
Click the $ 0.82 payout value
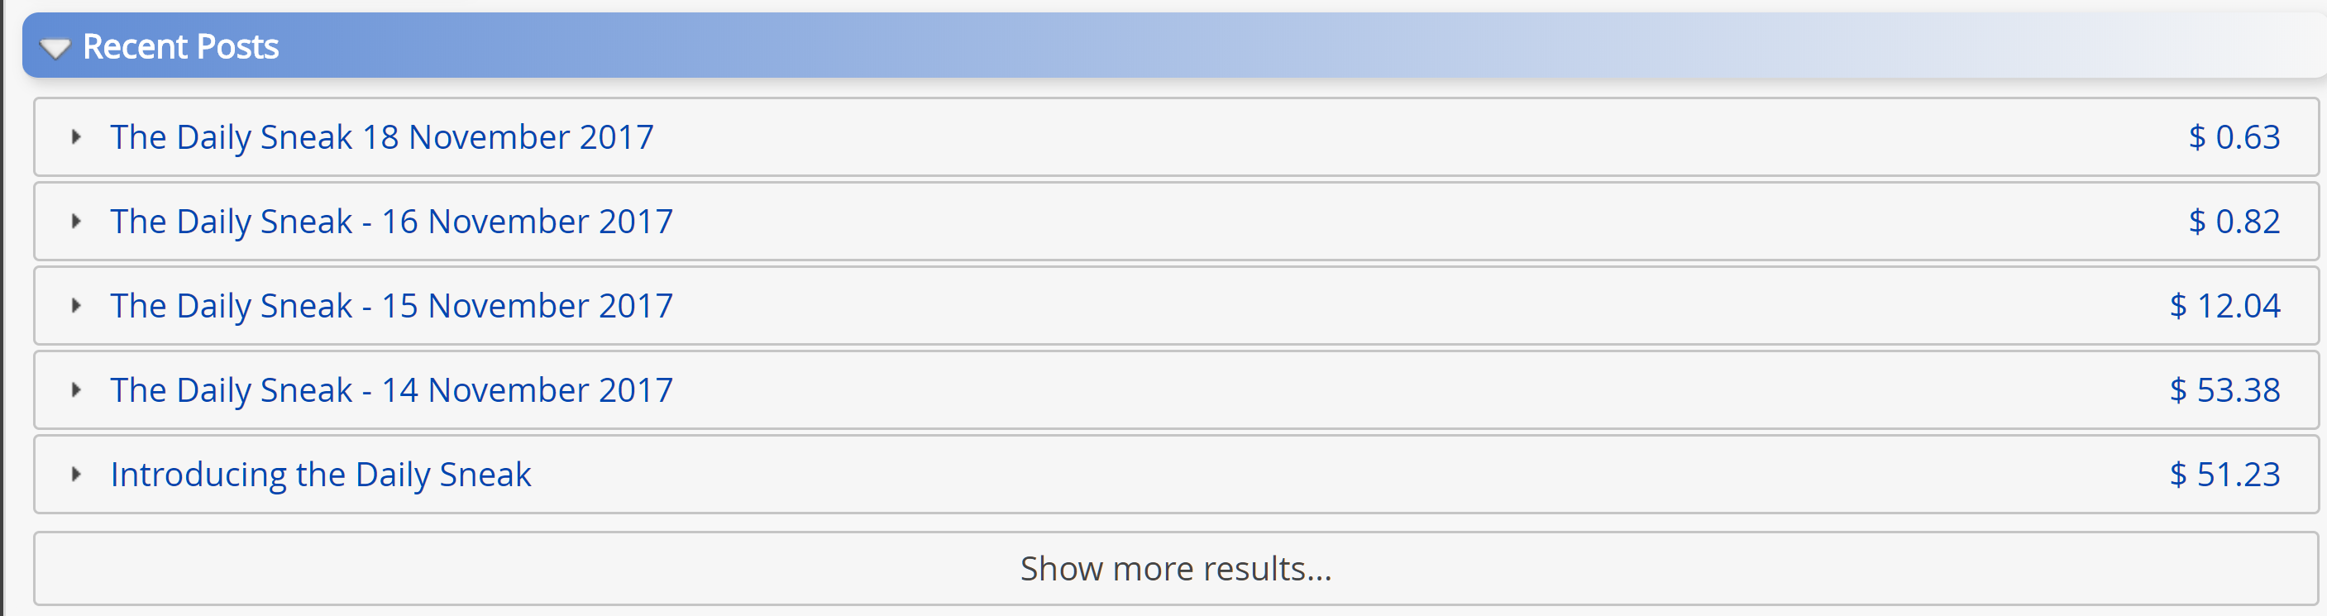[x=2234, y=222]
